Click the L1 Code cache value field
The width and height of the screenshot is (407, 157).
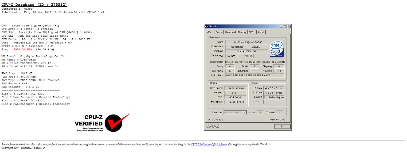click(x=274, y=93)
